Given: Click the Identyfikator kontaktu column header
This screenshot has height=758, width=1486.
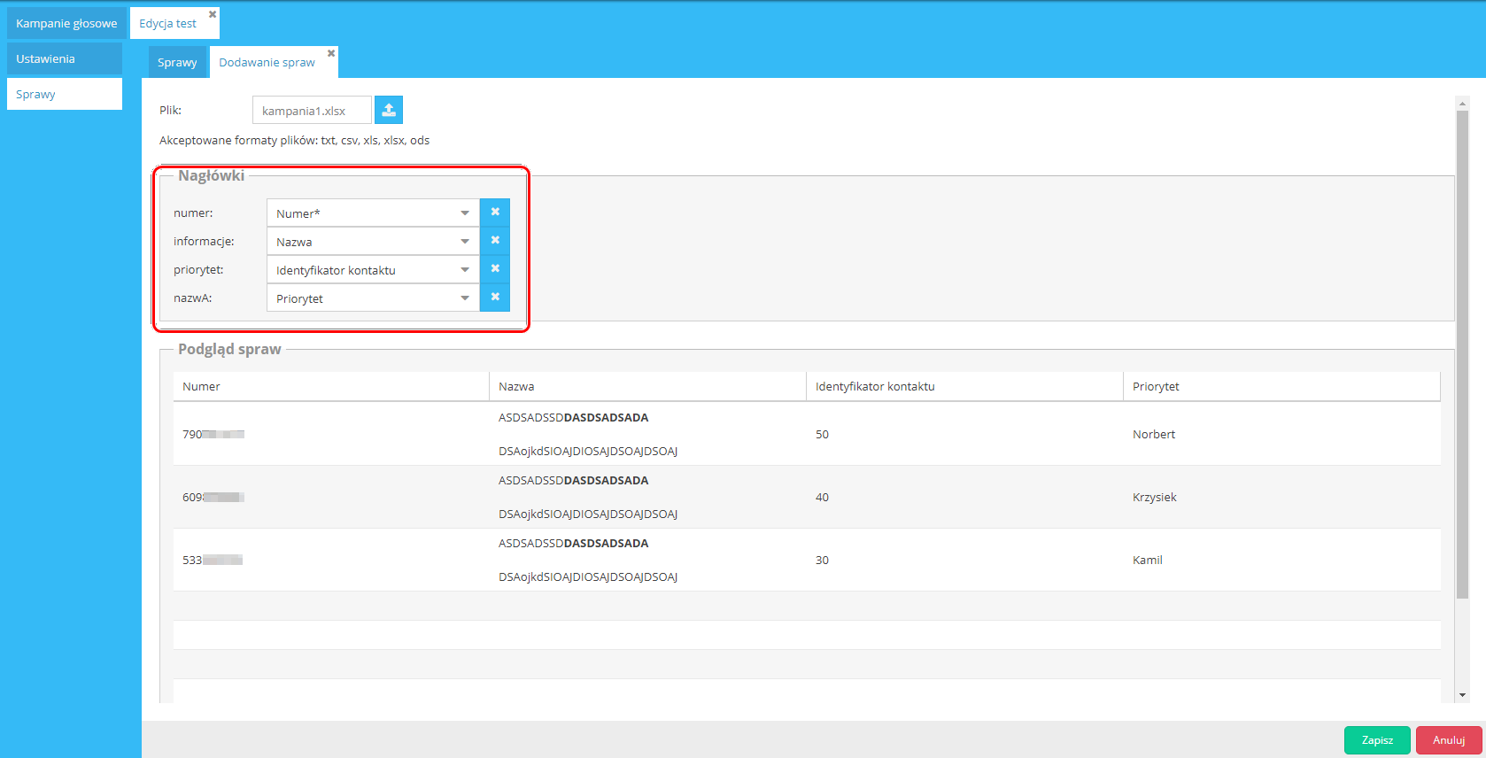Looking at the screenshot, I should point(964,386).
